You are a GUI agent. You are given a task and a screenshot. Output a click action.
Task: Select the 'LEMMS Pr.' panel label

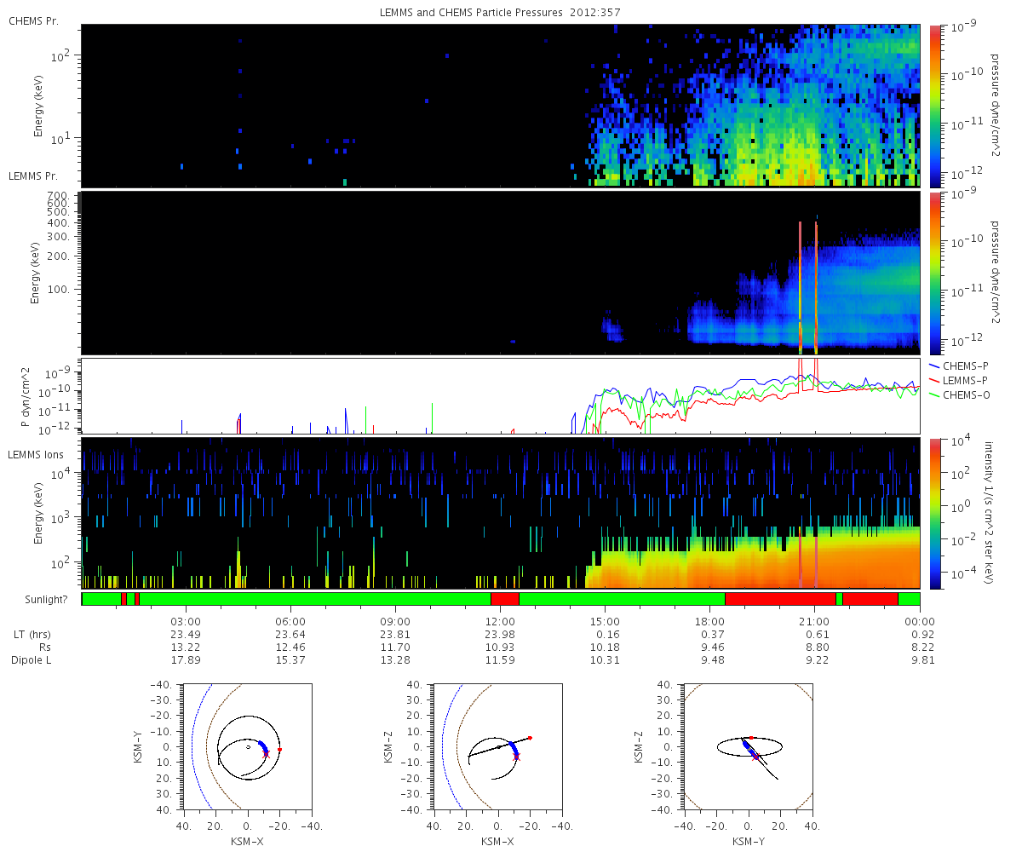(33, 176)
